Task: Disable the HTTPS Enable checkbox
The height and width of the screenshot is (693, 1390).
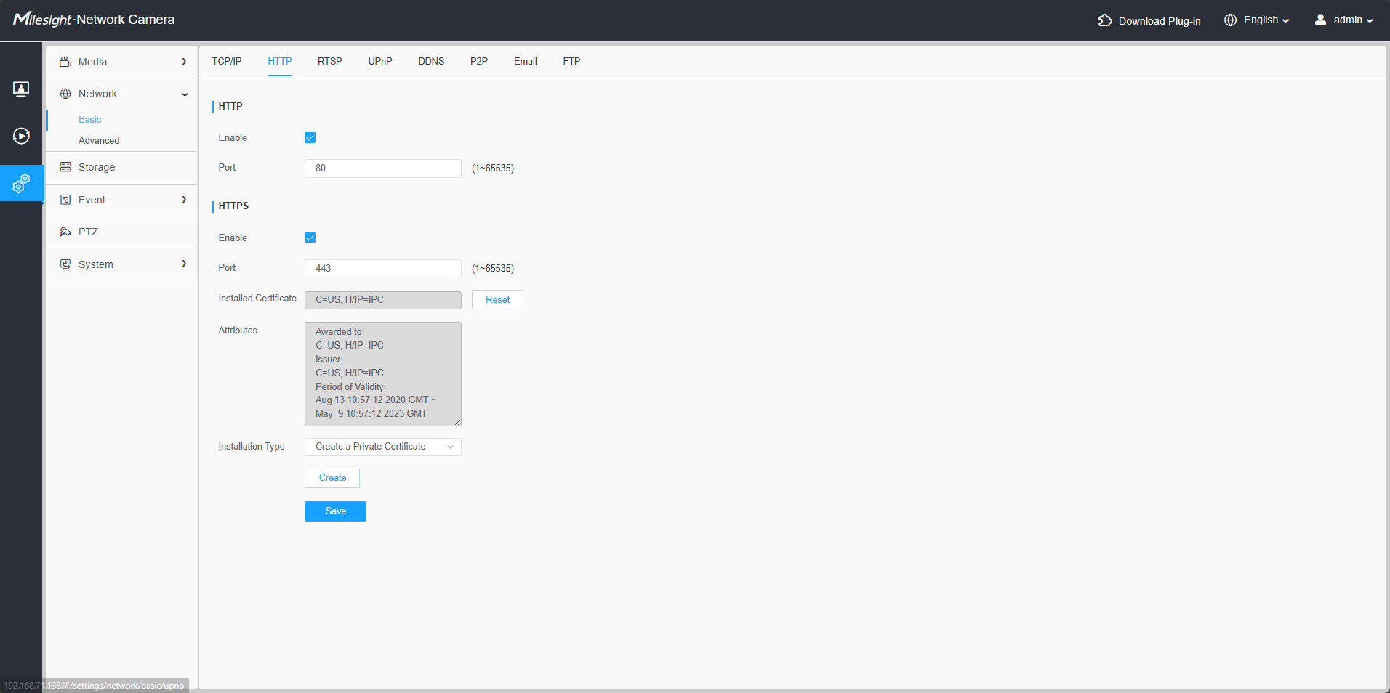Action: pos(310,238)
